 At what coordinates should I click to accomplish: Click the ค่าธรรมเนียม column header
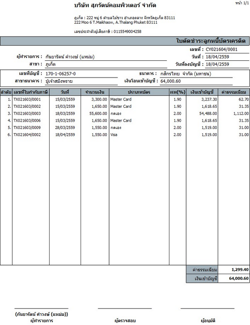[234, 92]
